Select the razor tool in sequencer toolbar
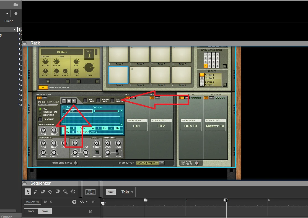 pyautogui.click(x=50, y=192)
